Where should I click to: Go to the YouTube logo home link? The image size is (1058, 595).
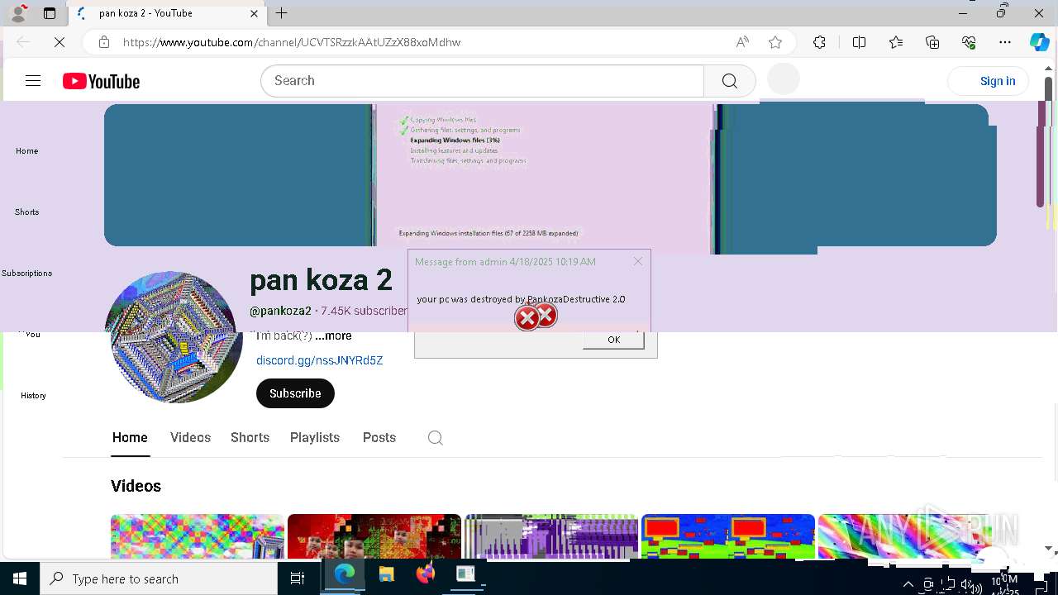pos(101,81)
